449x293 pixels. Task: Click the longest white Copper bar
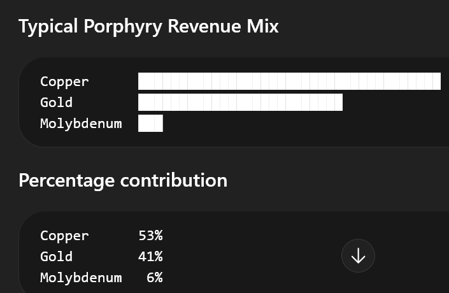(x=289, y=82)
